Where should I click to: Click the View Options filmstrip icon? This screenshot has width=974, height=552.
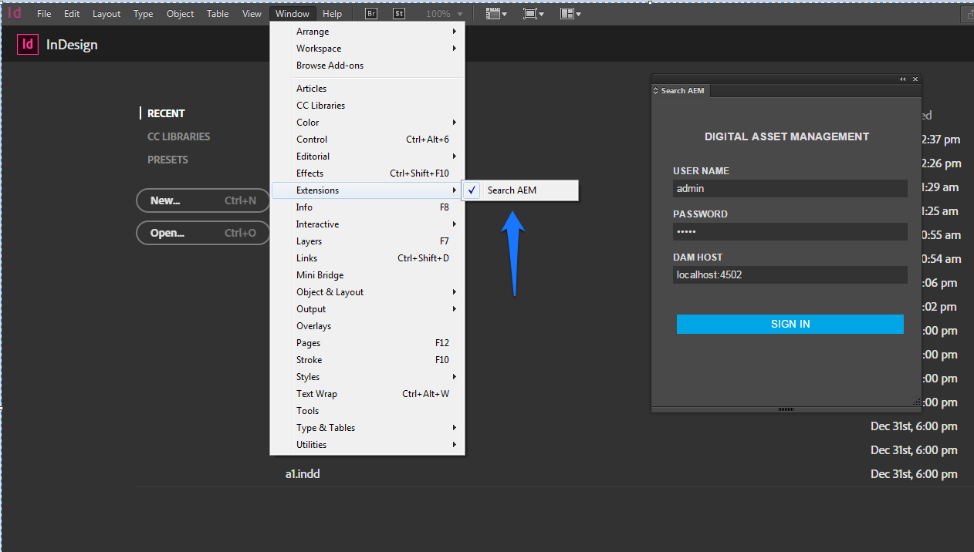[x=494, y=13]
